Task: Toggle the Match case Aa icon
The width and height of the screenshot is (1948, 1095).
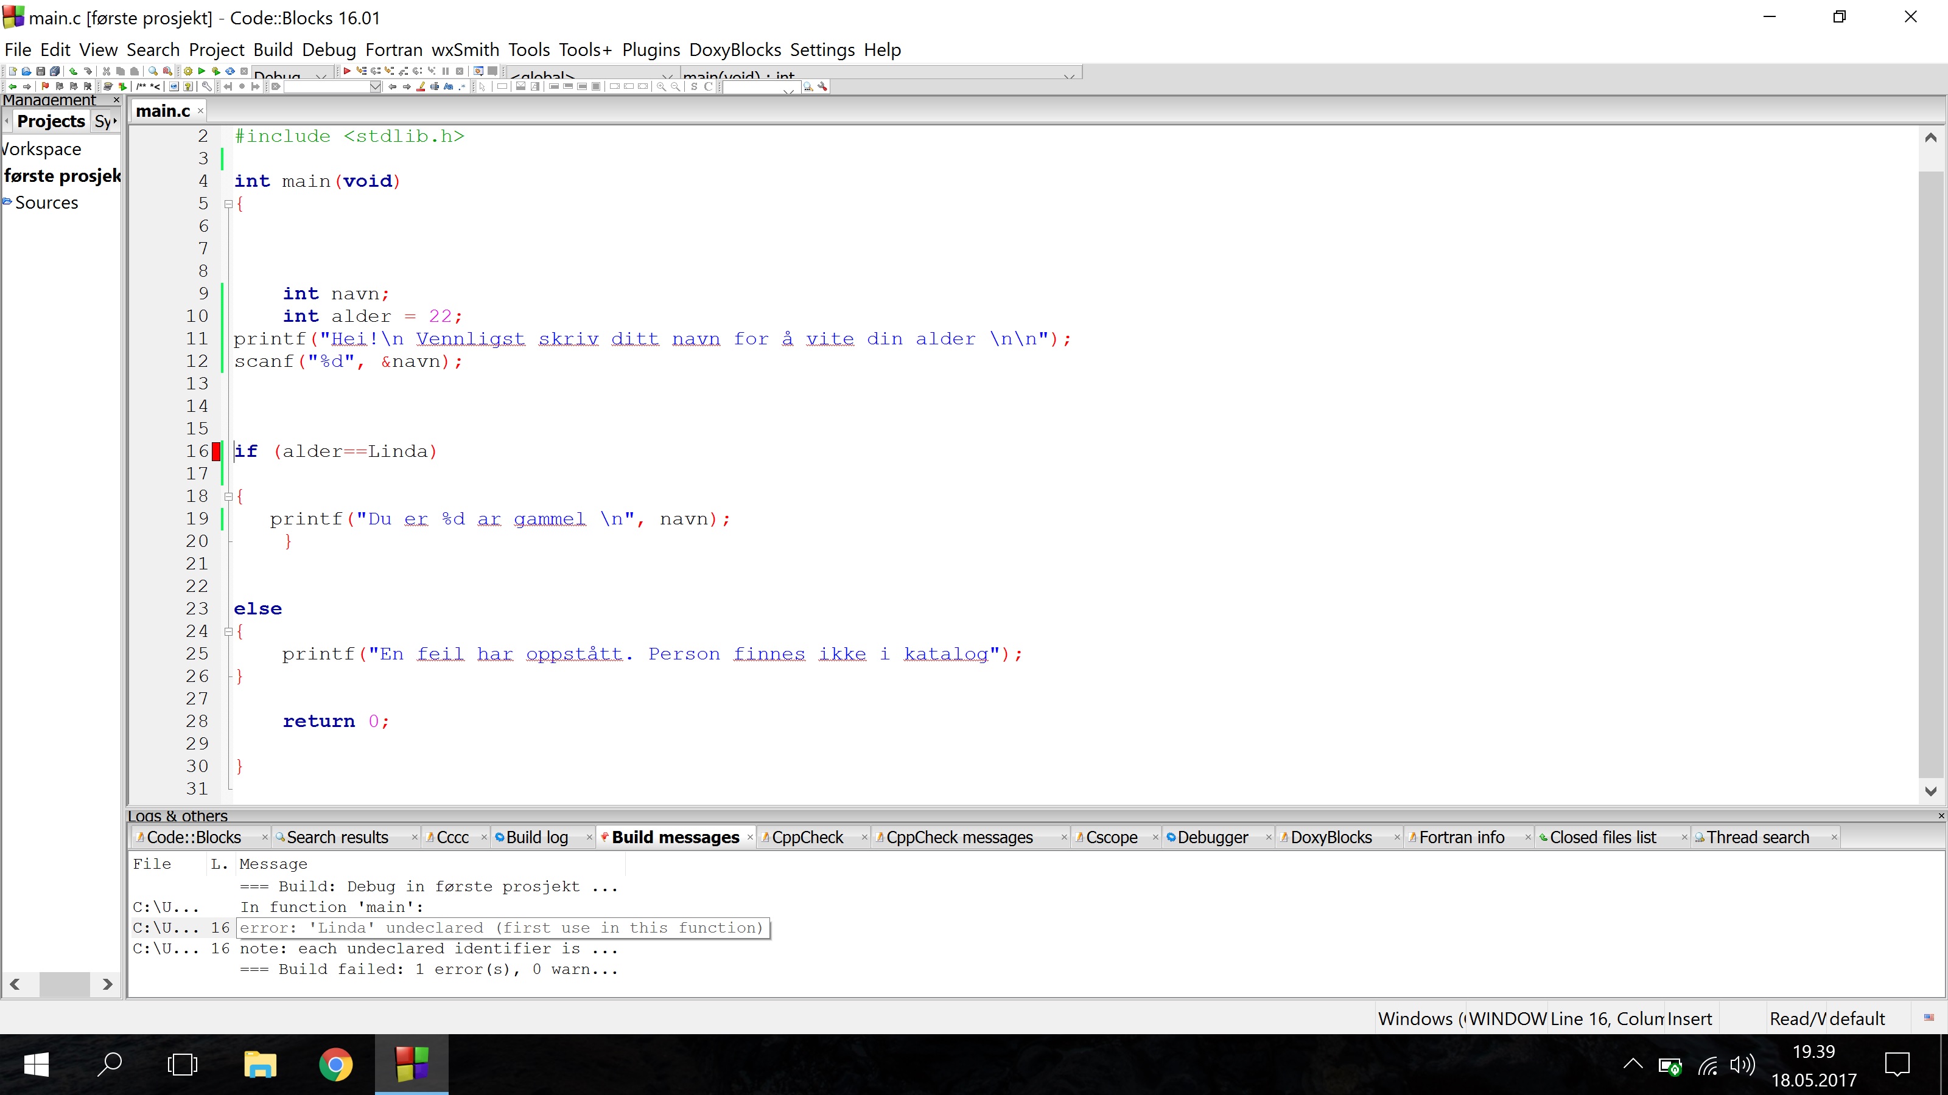Action: click(449, 87)
